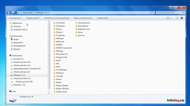Screen dimensions: 190x106
Task: Click Файлы совместимости button
Action: (x=83, y=18)
